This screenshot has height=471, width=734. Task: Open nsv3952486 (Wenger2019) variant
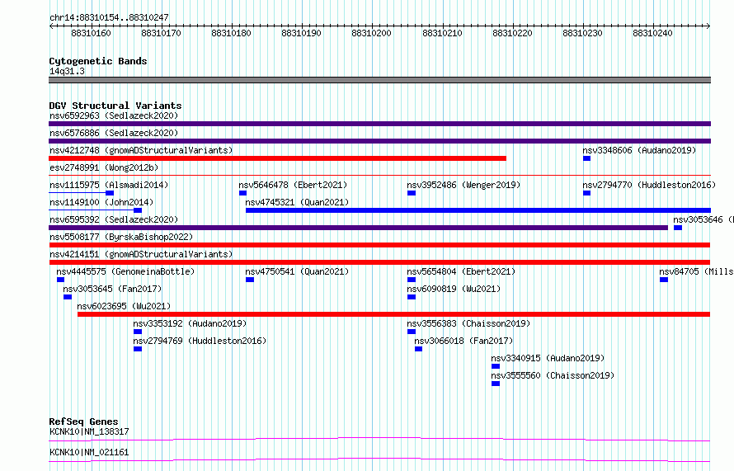tap(463, 185)
